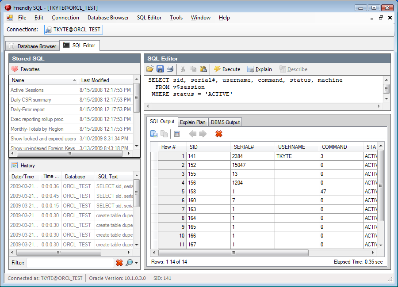Select the DBMS Output tab
This screenshot has height=287, width=398.
[x=225, y=122]
